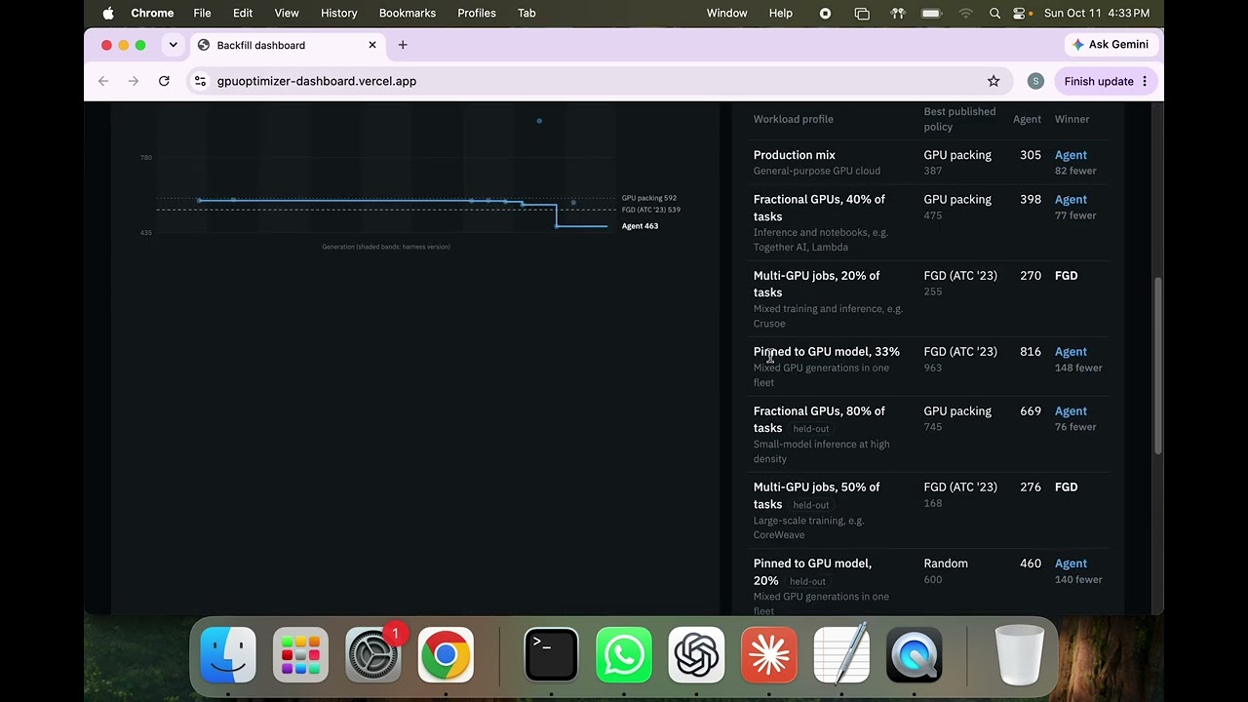Viewport: 1248px width, 702px height.
Task: Open the Apple menu
Action: point(108,13)
